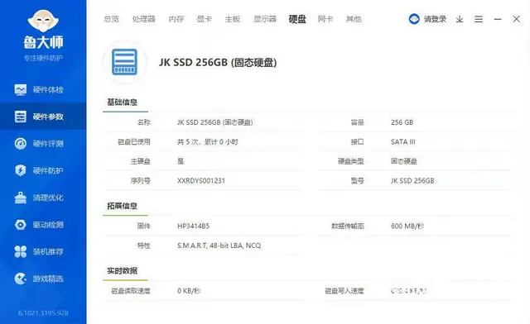The width and height of the screenshot is (530, 324).
Task: Click the title JK SSD 256GB (固态硬盘)
Action: tap(218, 63)
